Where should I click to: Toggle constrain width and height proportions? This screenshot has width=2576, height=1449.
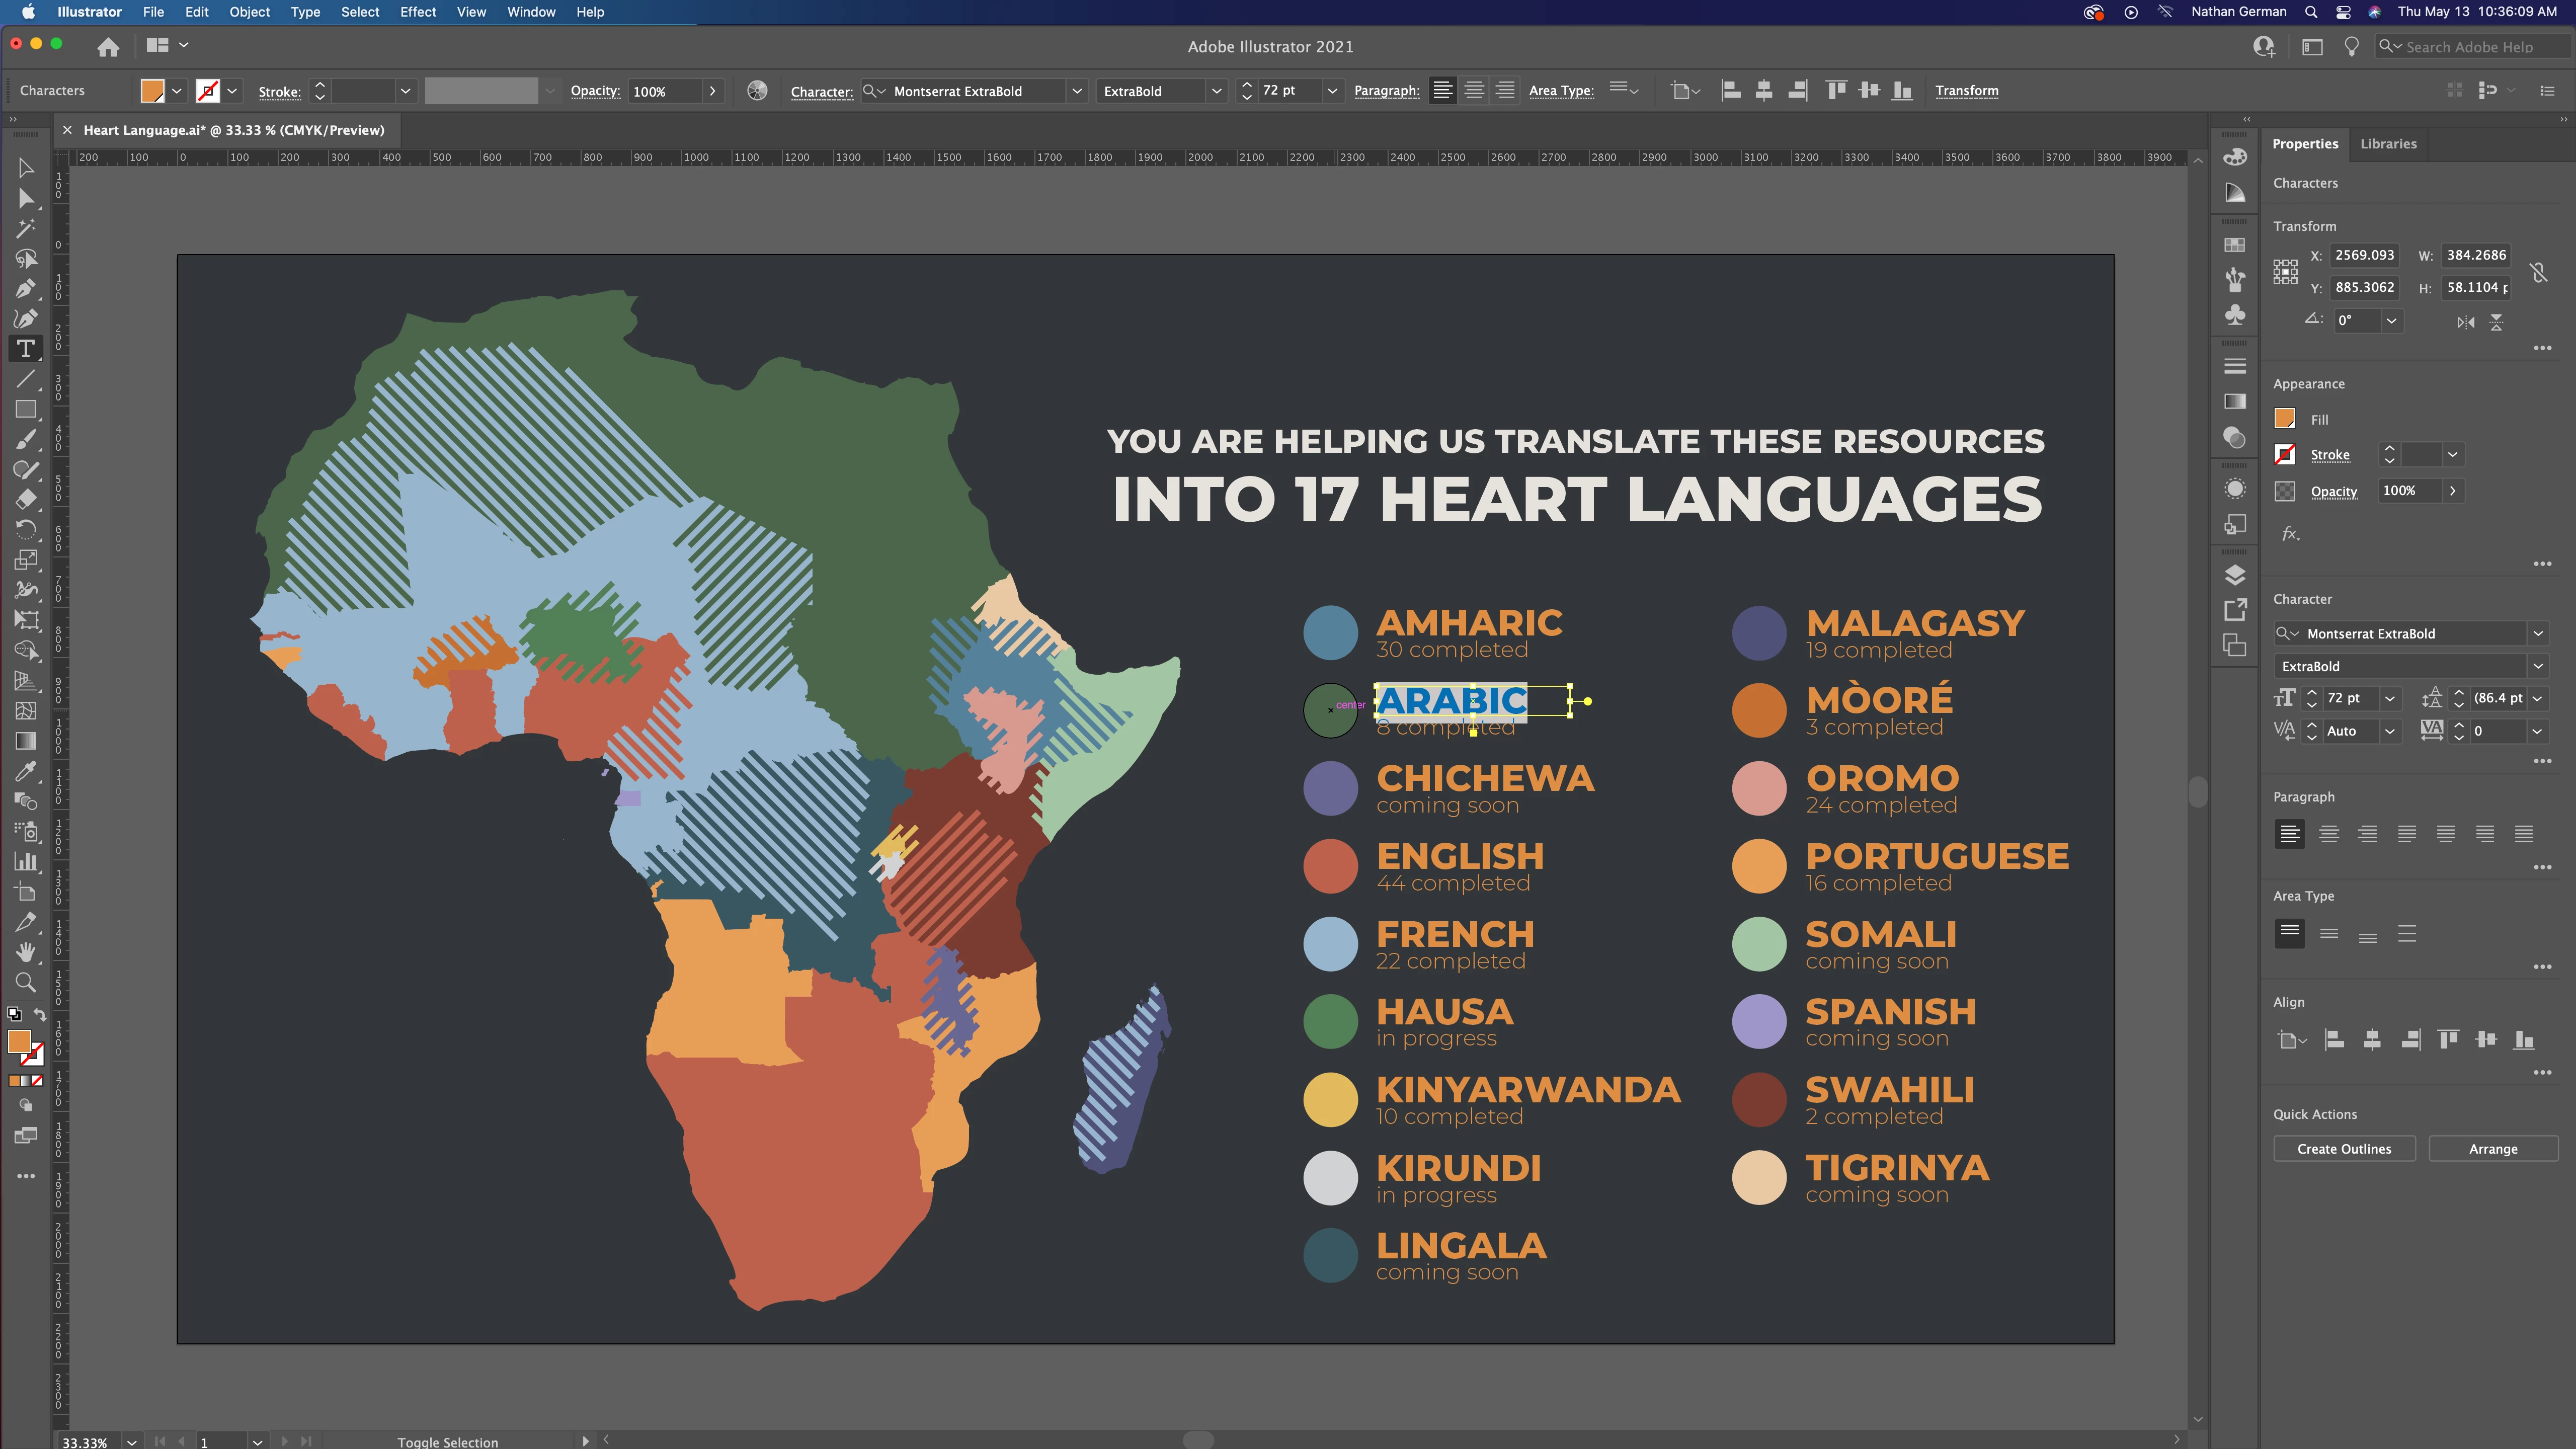coord(2538,272)
